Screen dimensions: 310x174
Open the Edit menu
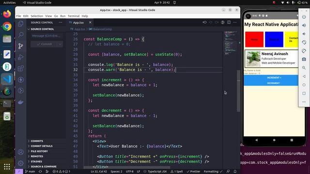tap(26, 16)
